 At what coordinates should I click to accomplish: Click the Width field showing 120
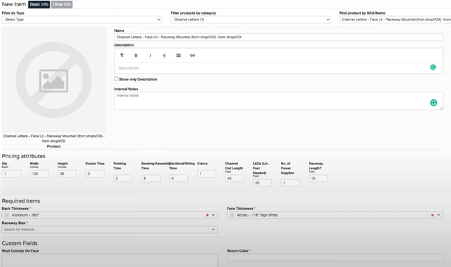[39, 173]
